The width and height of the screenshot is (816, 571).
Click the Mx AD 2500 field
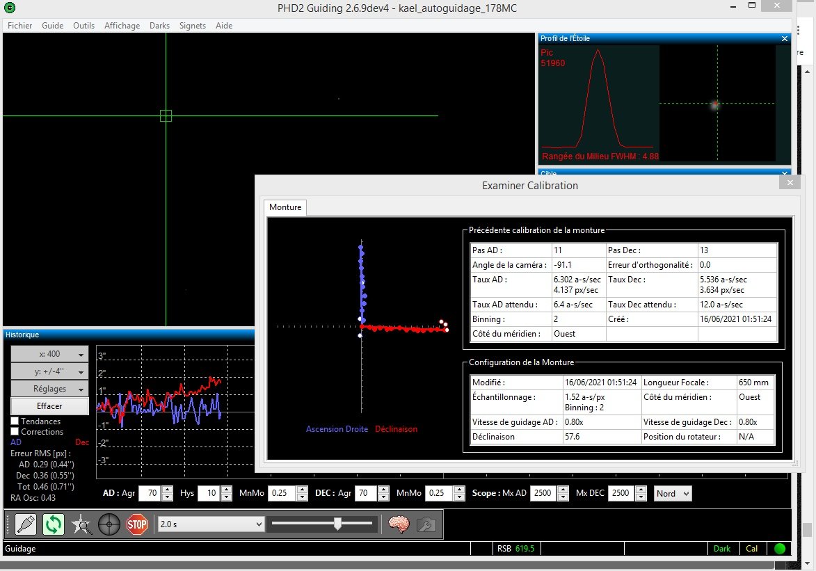(543, 493)
